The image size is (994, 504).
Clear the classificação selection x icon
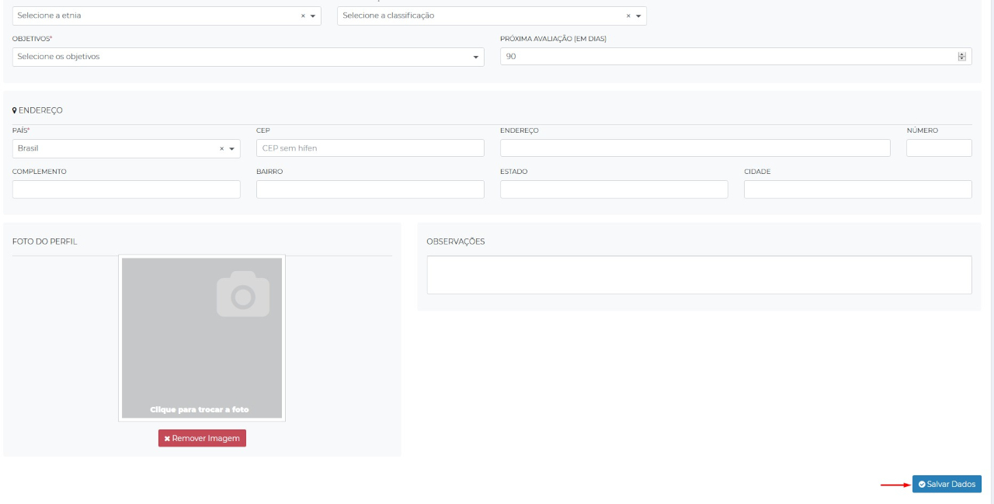(628, 16)
